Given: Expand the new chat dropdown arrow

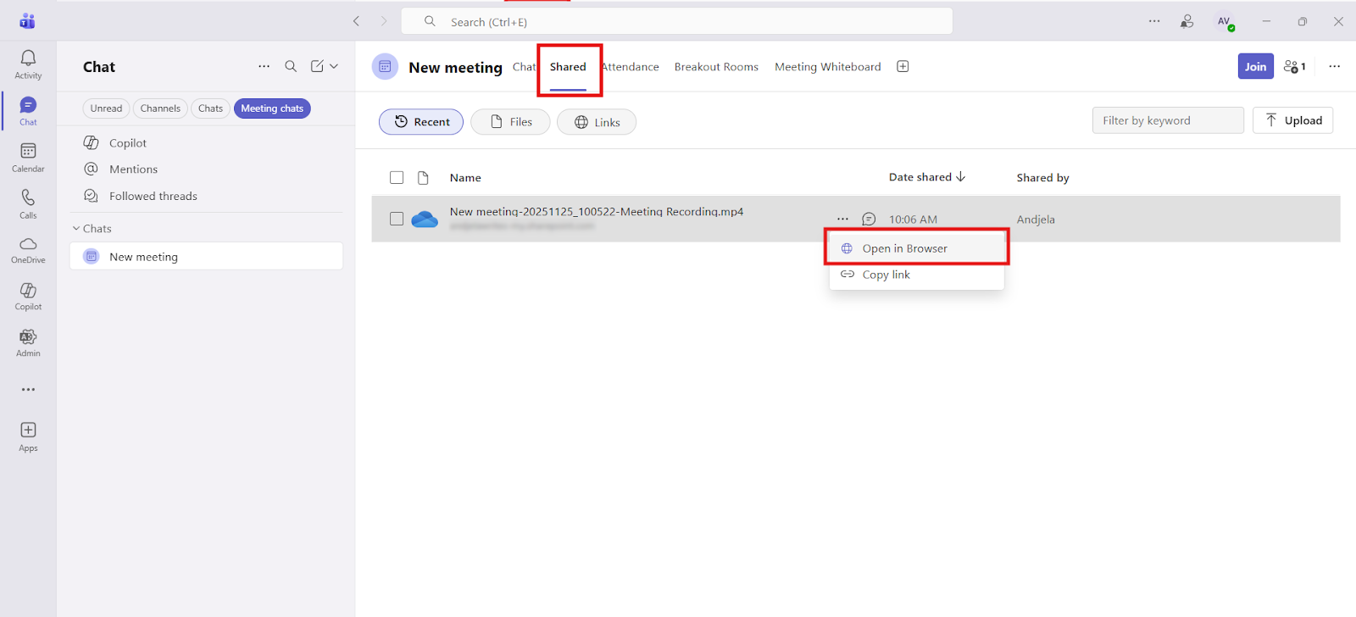Looking at the screenshot, I should pos(334,66).
